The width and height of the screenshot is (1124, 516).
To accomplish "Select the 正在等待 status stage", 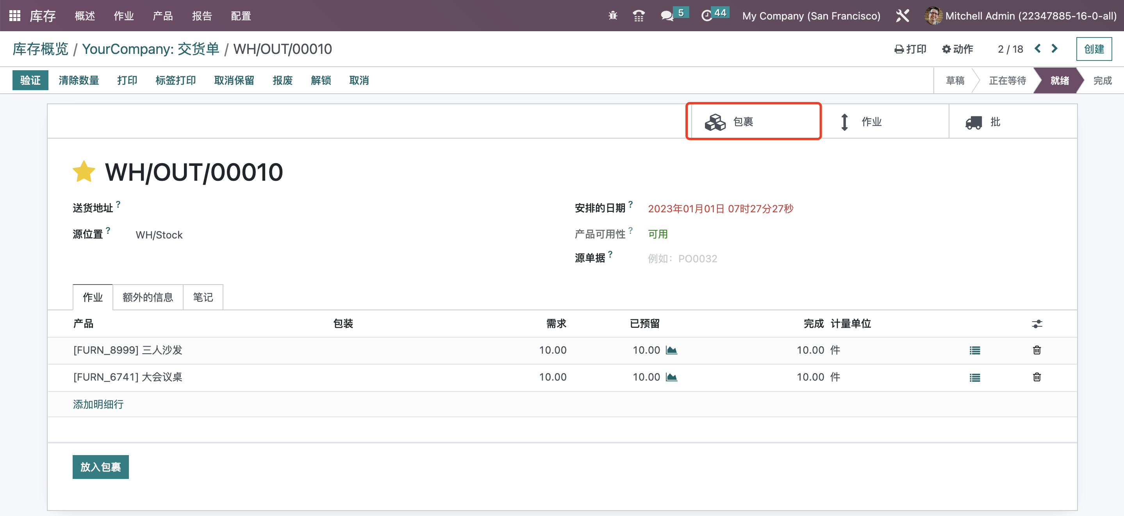I will (1007, 80).
